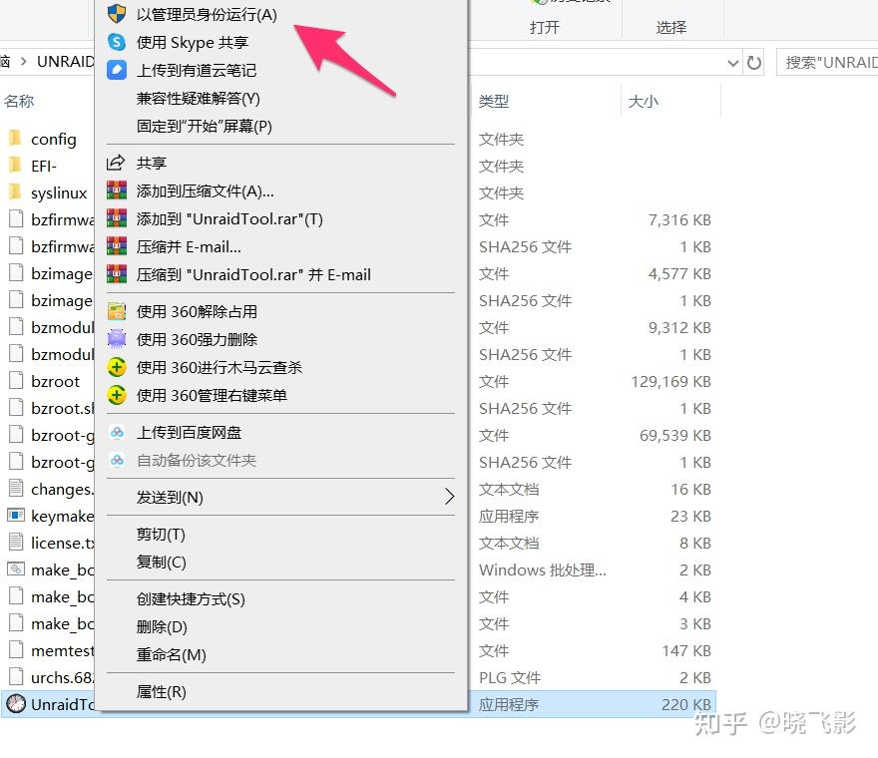Click the 360 unlock icon for 解除占用
Image resolution: width=878 pixels, height=758 pixels.
tap(117, 311)
